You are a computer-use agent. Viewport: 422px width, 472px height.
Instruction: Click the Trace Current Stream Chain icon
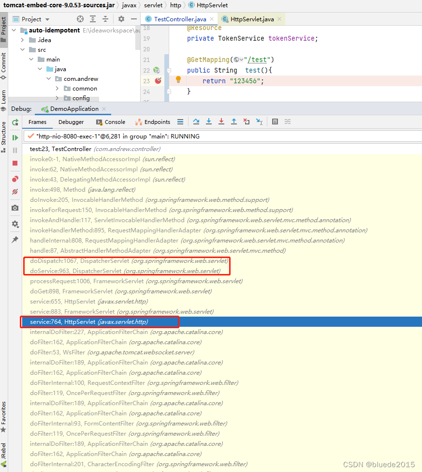(x=288, y=122)
